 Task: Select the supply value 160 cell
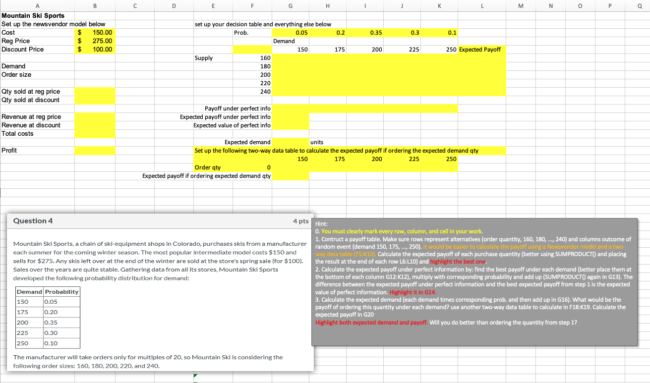pyautogui.click(x=252, y=58)
